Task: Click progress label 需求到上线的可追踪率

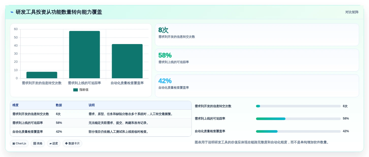Action: (210, 119)
